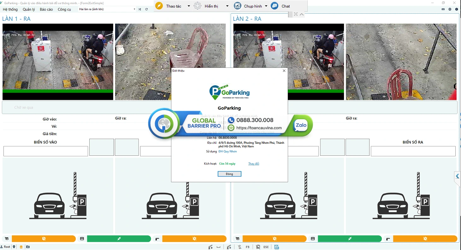461x250 pixels.
Task: Click Làn 2 camera icon at bottom
Action: [237, 239]
